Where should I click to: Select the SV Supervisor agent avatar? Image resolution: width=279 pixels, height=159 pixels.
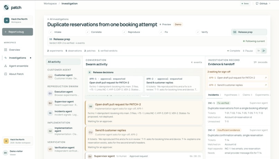click(x=50, y=103)
